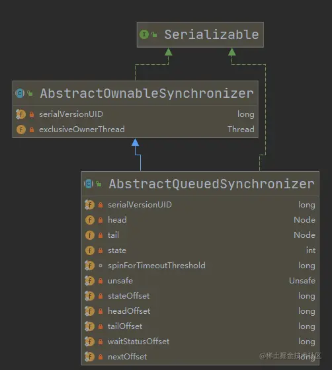Select the tailOffset field name
Image resolution: width=332 pixels, height=370 pixels.
point(125,326)
